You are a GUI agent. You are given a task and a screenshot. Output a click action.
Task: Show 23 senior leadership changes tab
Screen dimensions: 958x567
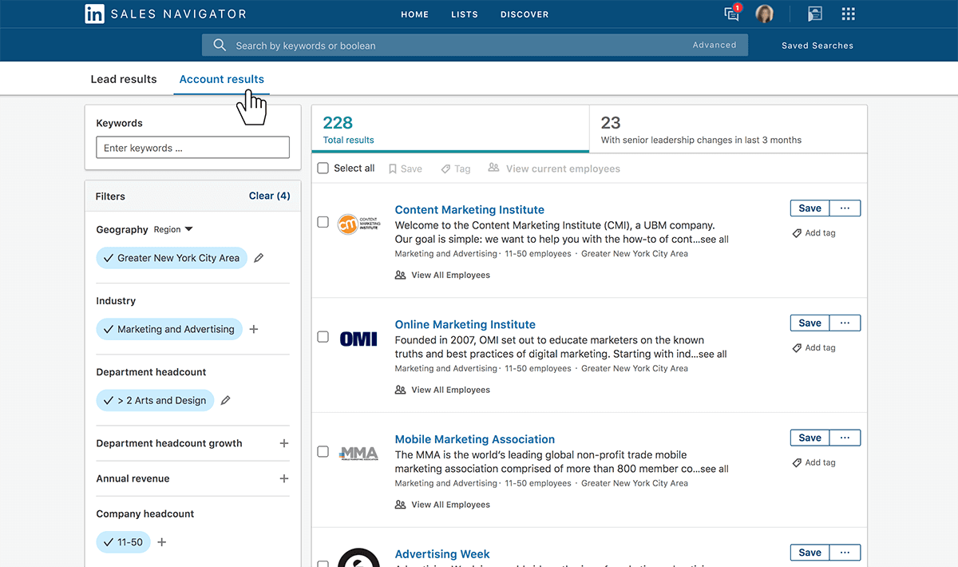728,129
